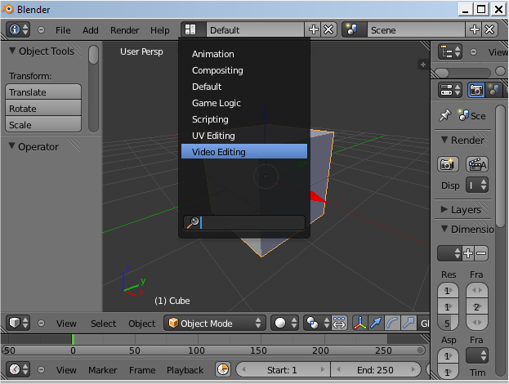509x384 pixels.
Task: Choose Video Editing screen layout
Action: coord(244,152)
